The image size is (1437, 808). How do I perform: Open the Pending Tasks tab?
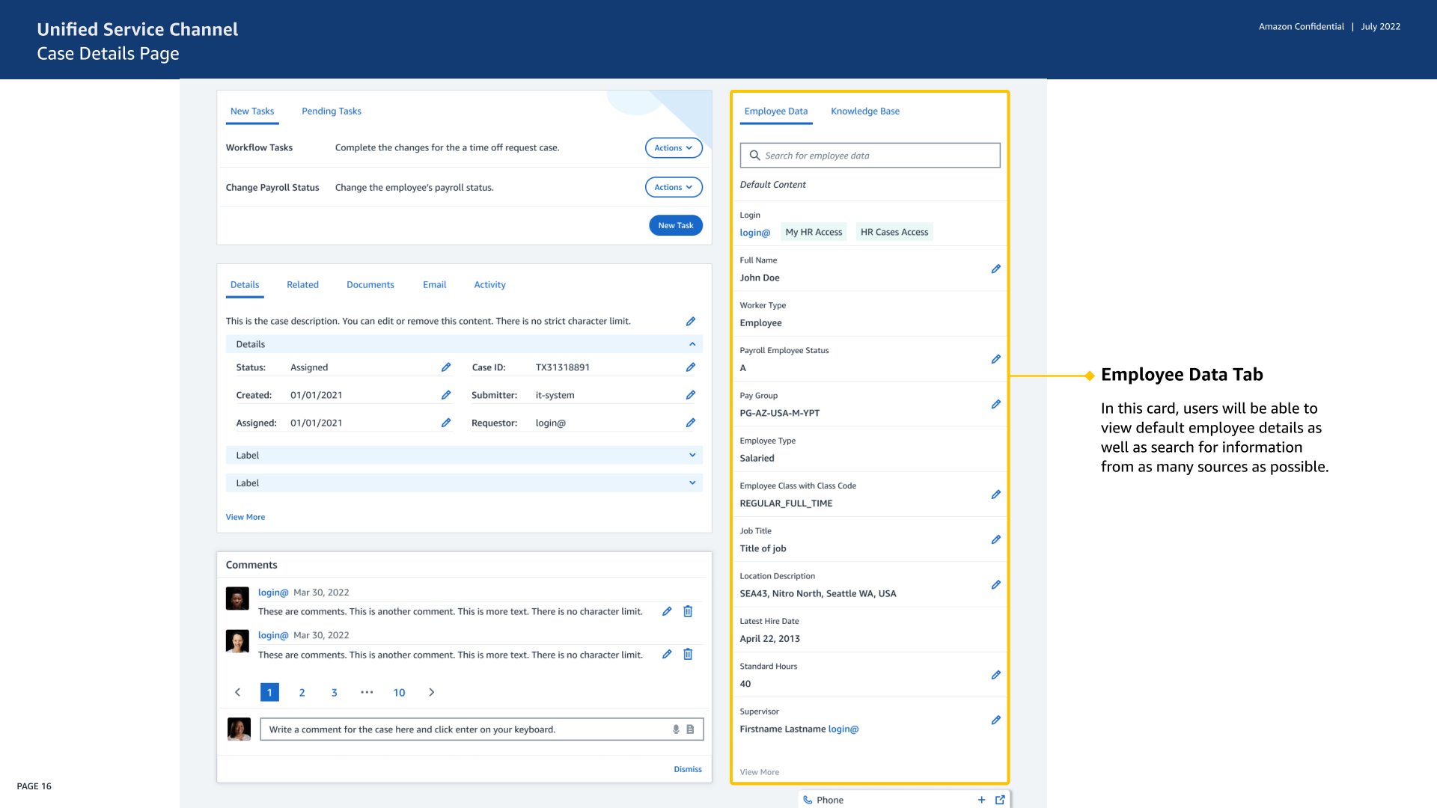(331, 111)
